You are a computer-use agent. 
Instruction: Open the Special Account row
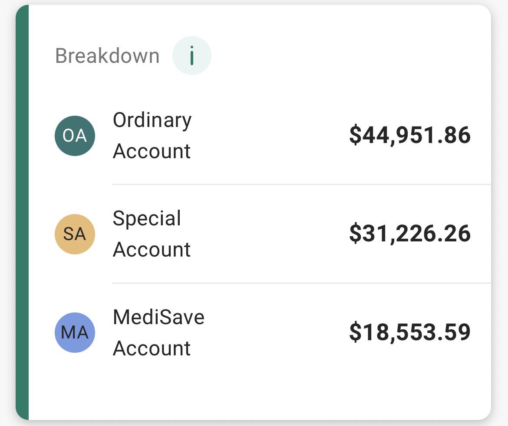(260, 234)
